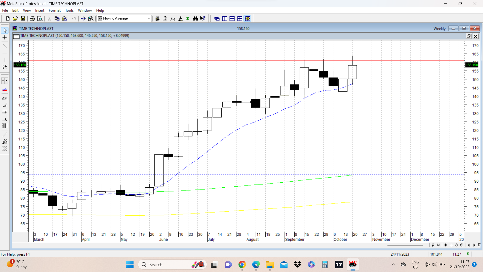Screen dimensions: 483x272
Task: Select the crosshair tool in left toolbar
Action: [5, 38]
